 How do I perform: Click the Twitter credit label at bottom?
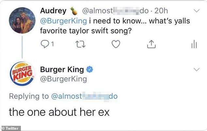point(11,128)
